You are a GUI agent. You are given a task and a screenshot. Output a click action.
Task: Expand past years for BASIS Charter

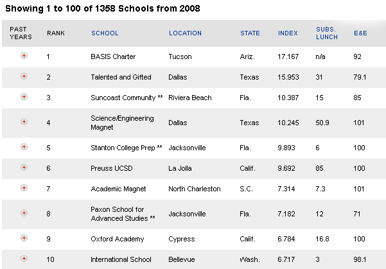tap(24, 56)
